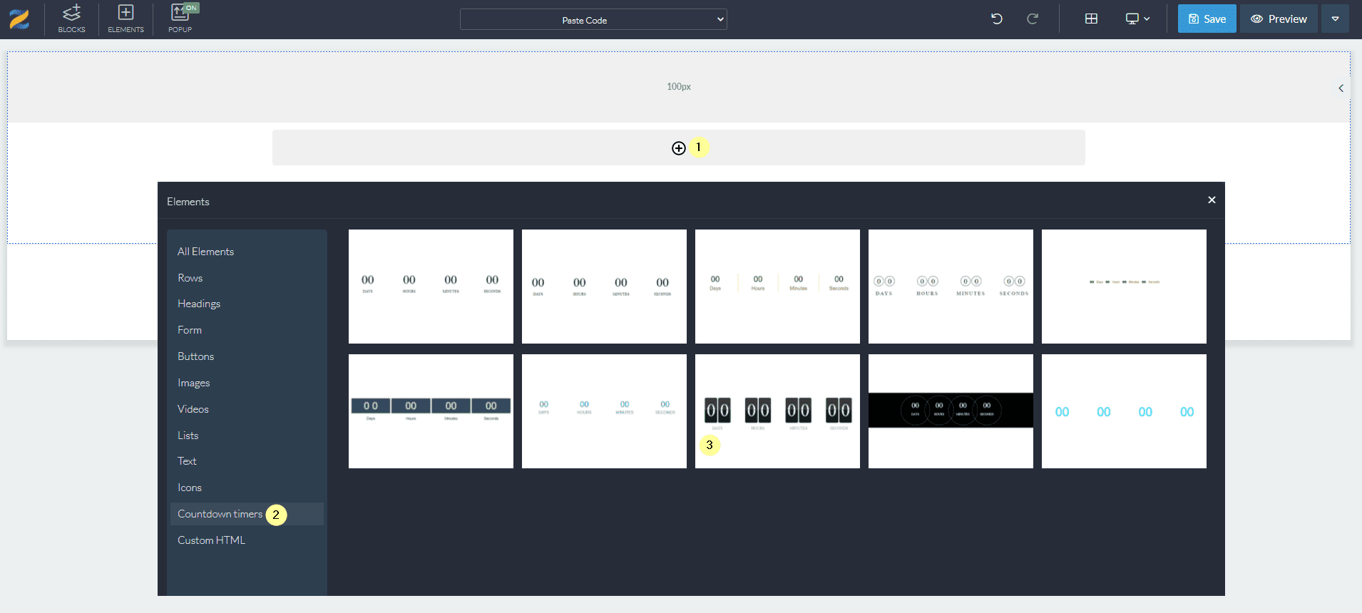Choose the black banner circular countdown timer

click(951, 411)
